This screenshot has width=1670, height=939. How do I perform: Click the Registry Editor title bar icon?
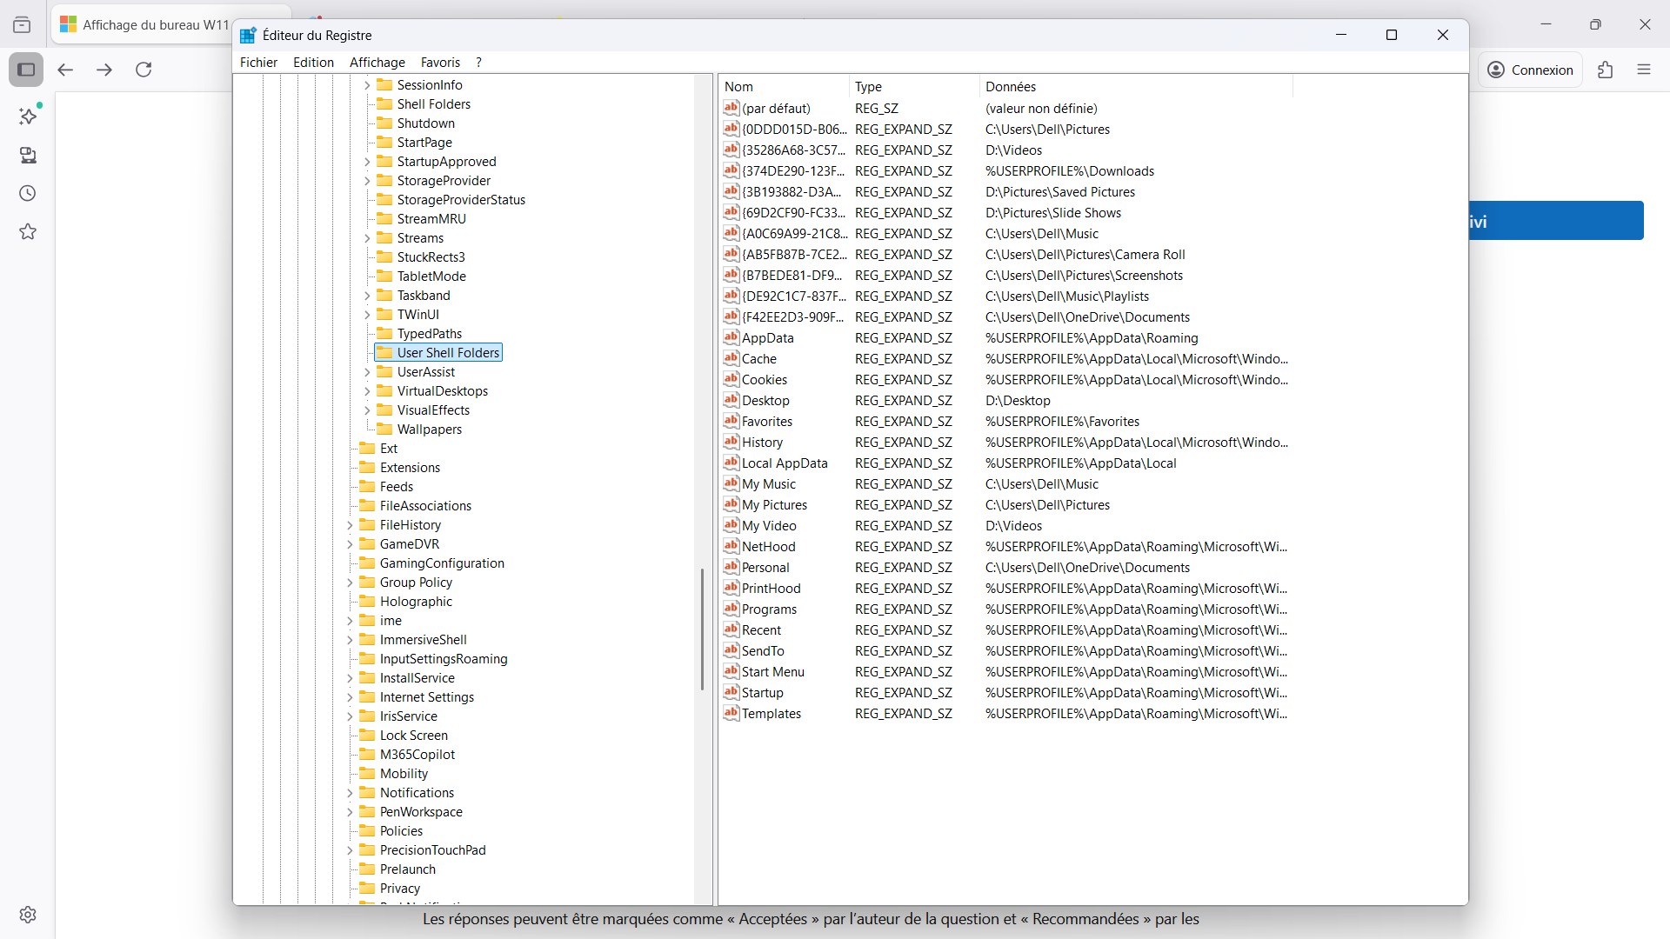pyautogui.click(x=248, y=35)
